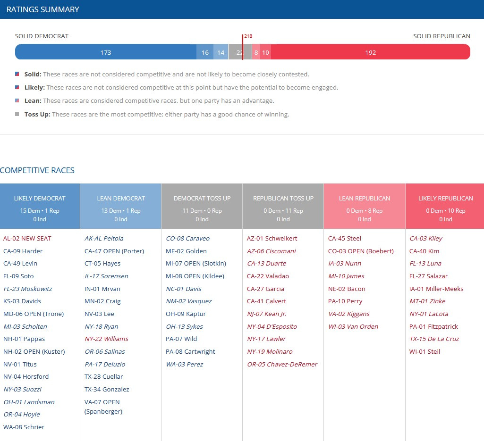Click NY-03 Suozzi race link
The image size is (484, 441).
(23, 389)
